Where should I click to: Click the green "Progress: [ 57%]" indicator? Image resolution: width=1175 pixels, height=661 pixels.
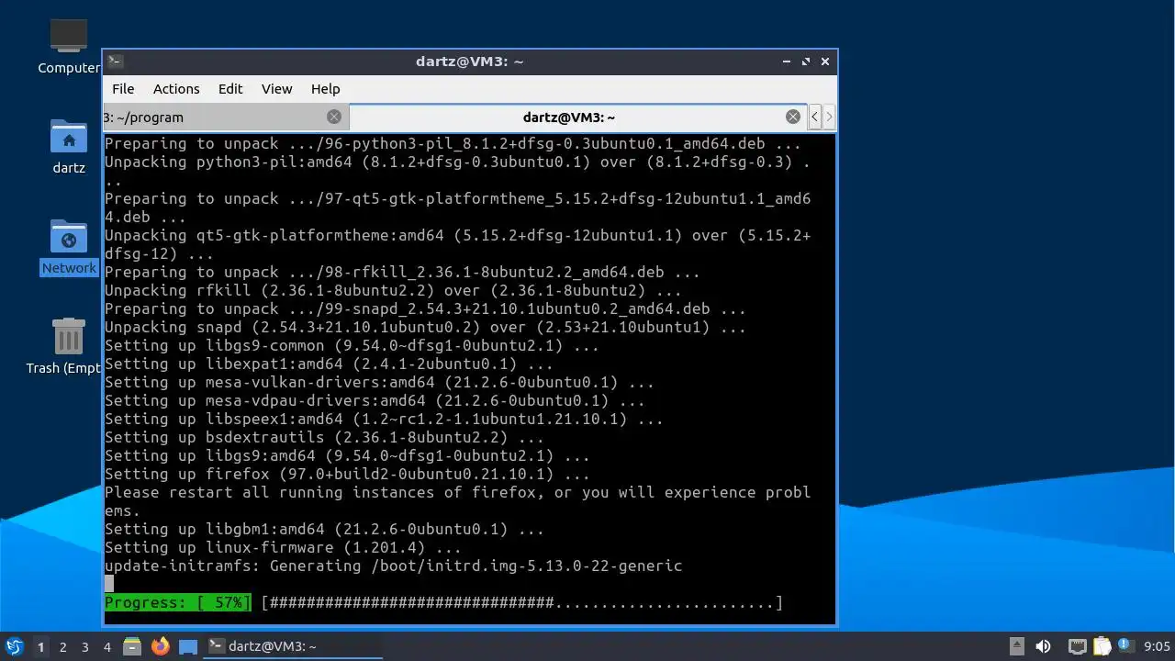[178, 603]
